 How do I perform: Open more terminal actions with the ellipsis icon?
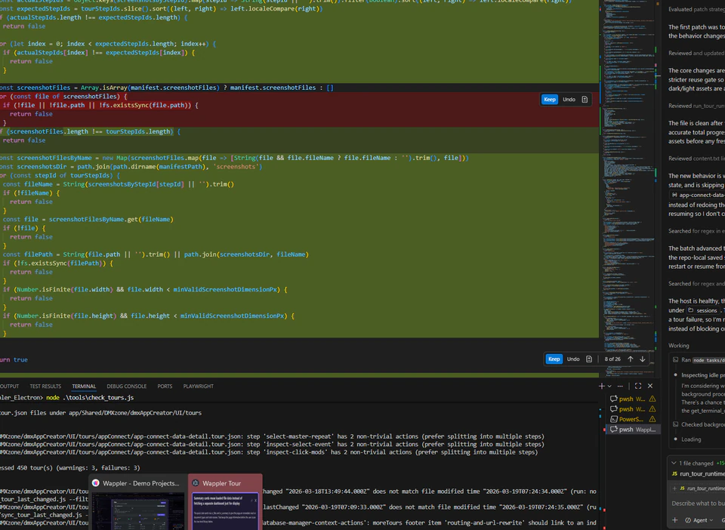(x=620, y=386)
